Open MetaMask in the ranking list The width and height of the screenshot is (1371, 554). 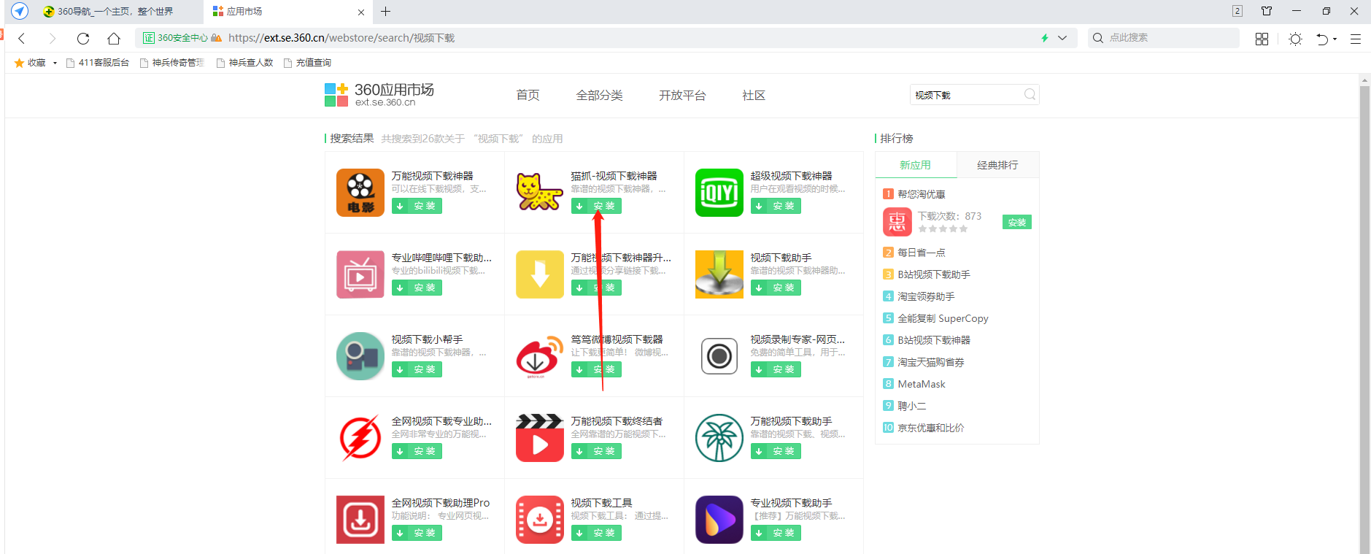pos(922,384)
